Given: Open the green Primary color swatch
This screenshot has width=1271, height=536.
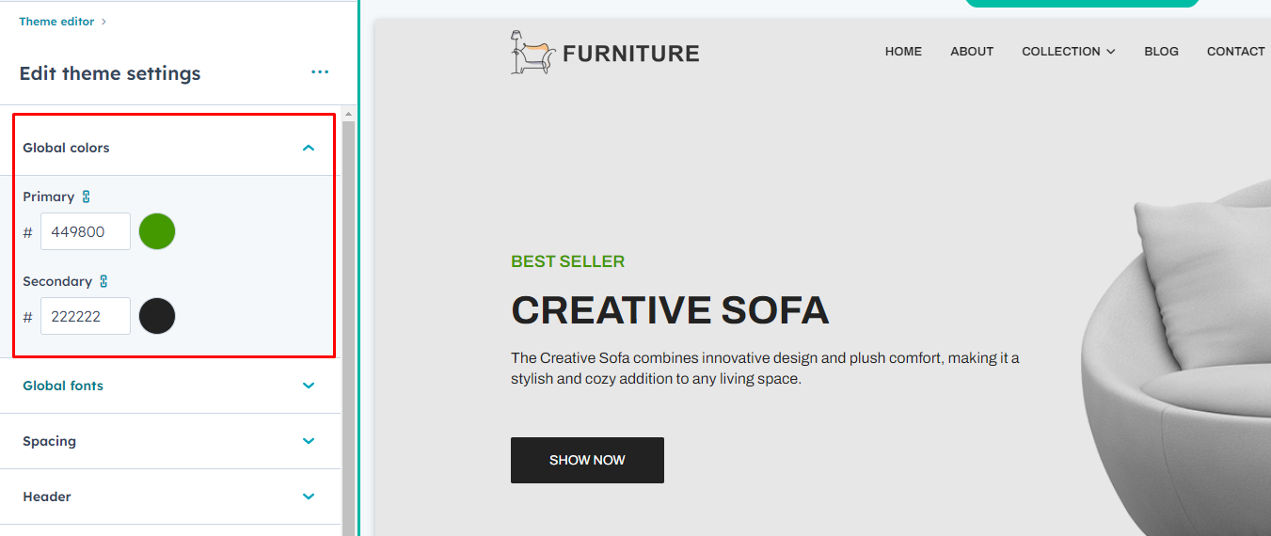Looking at the screenshot, I should (157, 231).
